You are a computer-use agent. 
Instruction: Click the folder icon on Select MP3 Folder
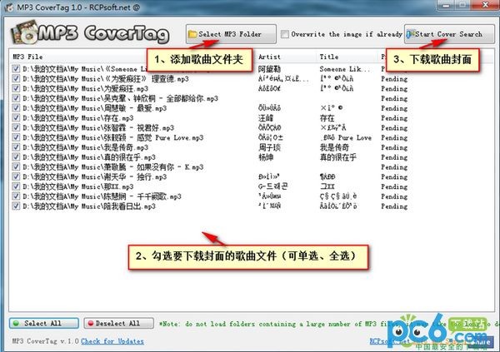tap(192, 34)
